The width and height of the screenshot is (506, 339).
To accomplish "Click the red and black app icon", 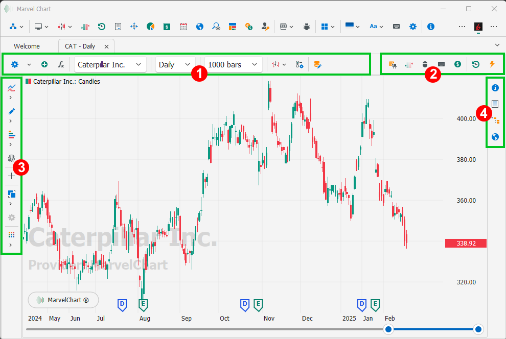I will tap(478, 27).
